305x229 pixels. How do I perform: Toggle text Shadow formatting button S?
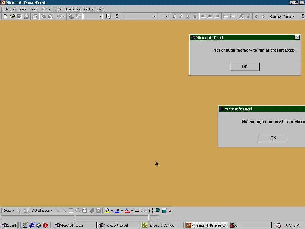click(195, 16)
